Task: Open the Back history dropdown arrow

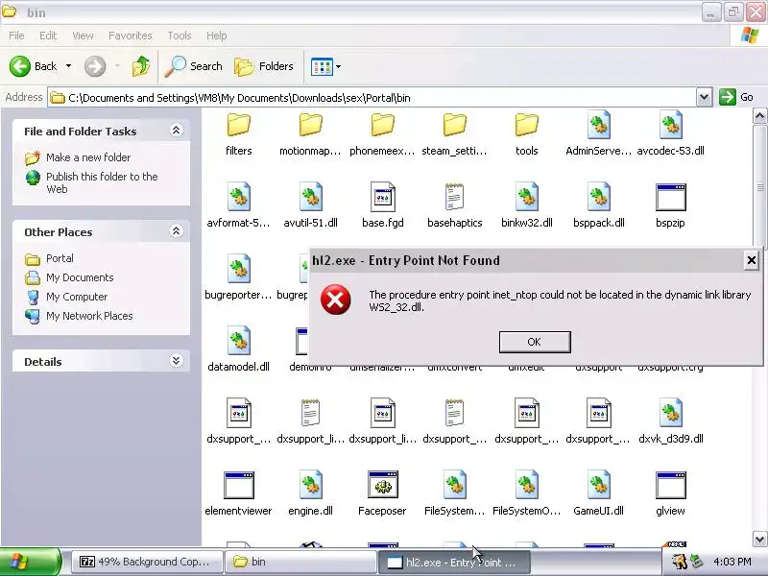Action: (68, 66)
